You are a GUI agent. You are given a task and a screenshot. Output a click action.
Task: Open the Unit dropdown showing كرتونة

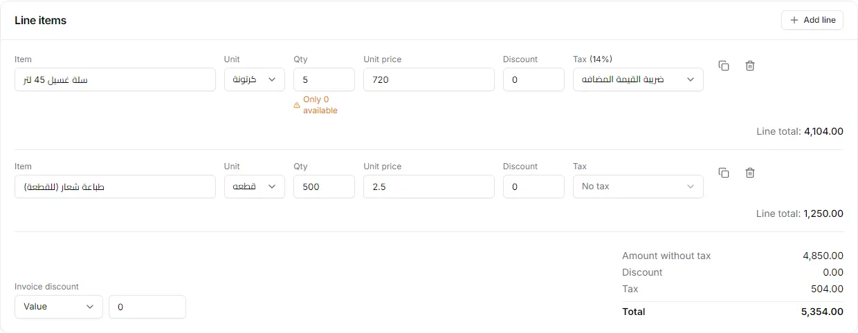coord(255,79)
